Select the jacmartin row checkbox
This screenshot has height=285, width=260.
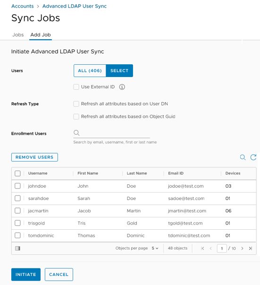[x=17, y=211]
